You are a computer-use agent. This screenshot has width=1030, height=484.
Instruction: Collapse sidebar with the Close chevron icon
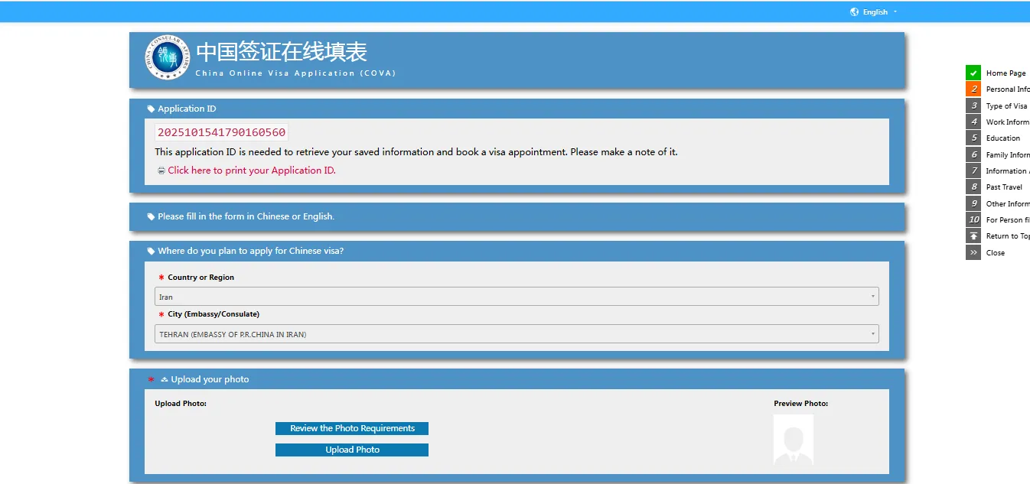pos(973,253)
